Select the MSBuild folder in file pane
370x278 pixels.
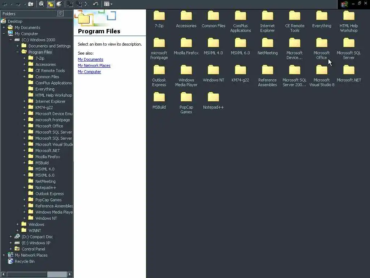159,101
